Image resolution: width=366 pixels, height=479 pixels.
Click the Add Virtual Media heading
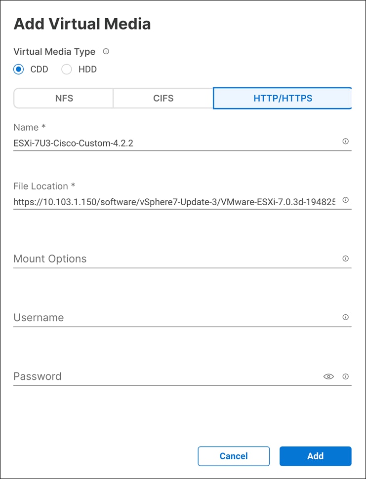(81, 23)
